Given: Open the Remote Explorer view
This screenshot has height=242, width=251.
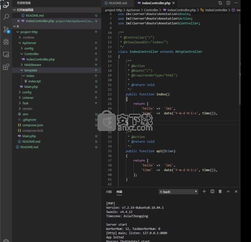Looking at the screenshot, I should tap(6, 54).
